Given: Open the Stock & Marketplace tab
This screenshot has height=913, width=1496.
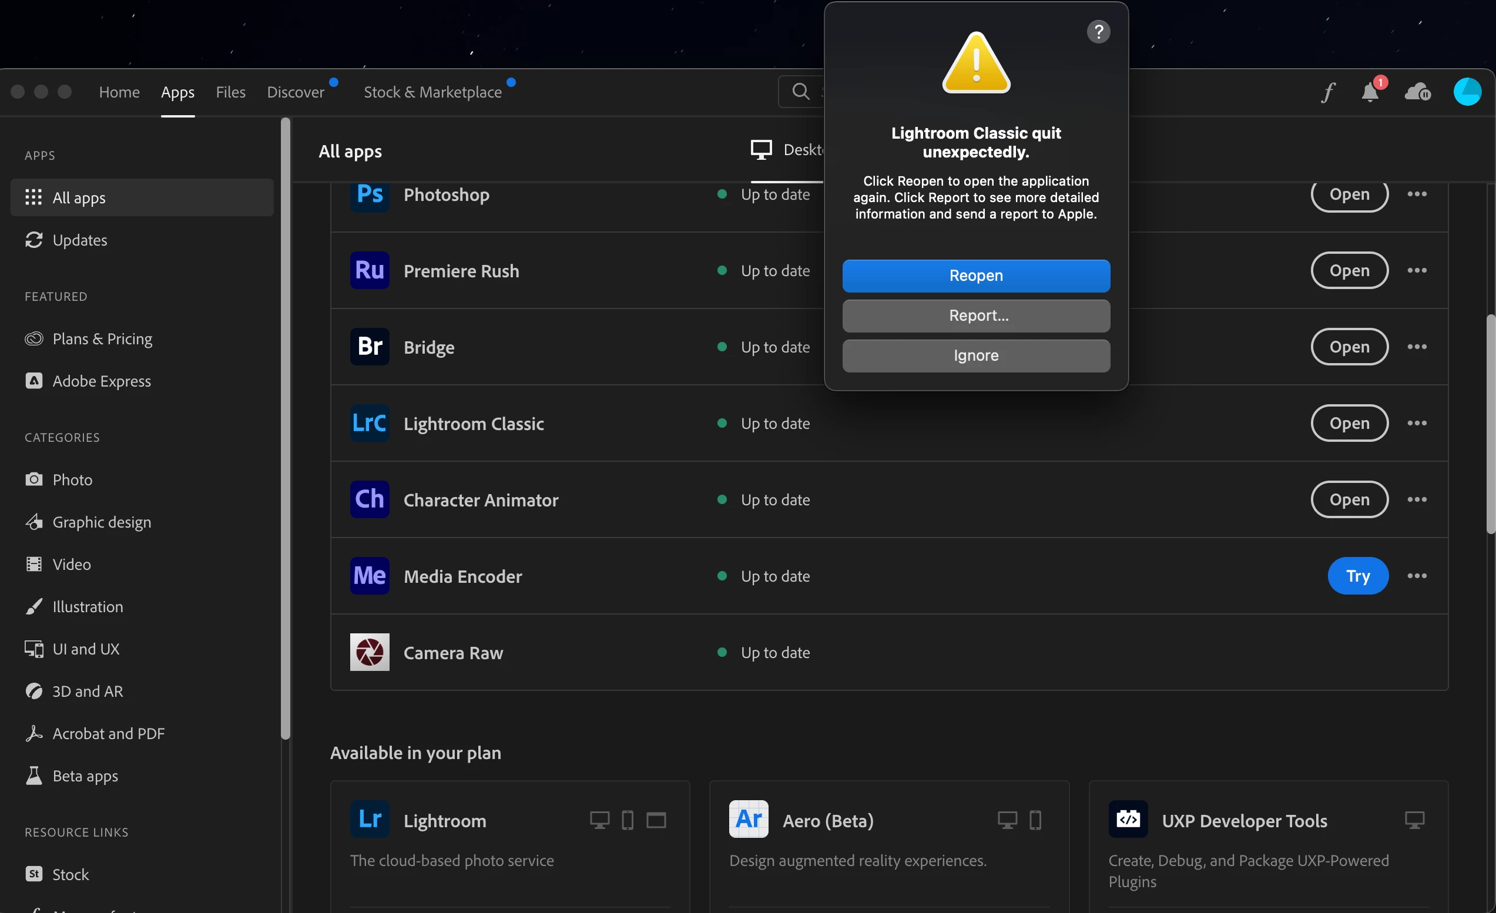Looking at the screenshot, I should coord(432,92).
